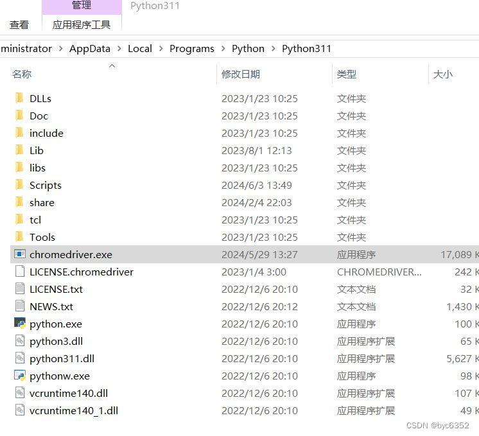Click the LICENSE.chromedriver blank file icon
Screen dimensions: 479x436
20,272
